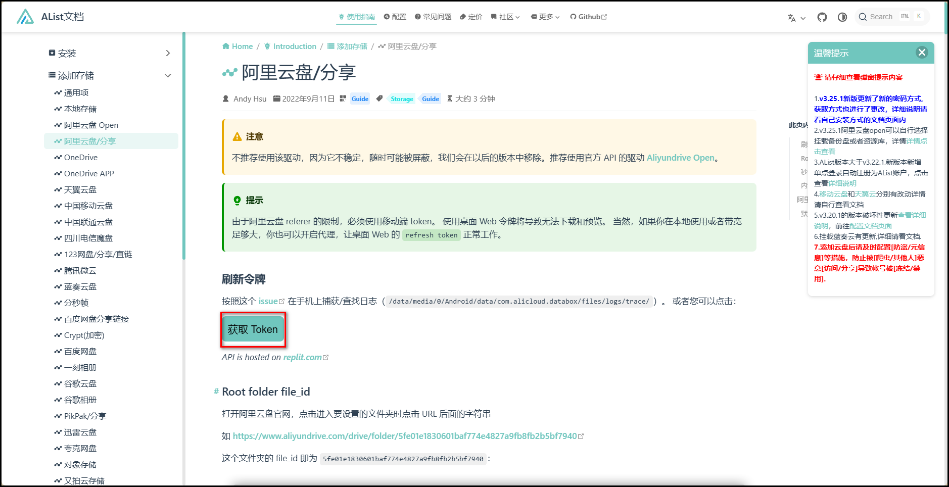Open the 社区 dropdown in the navbar
Screen dimensions: 949x487
[x=505, y=16]
